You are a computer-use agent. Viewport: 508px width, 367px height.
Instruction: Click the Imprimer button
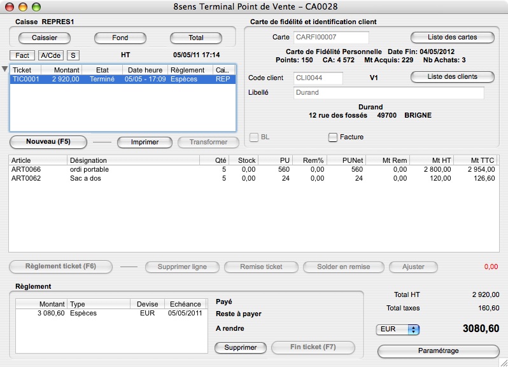click(x=145, y=142)
